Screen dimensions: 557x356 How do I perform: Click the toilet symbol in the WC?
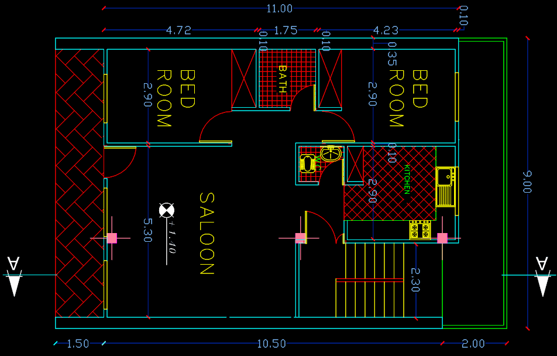tap(307, 163)
